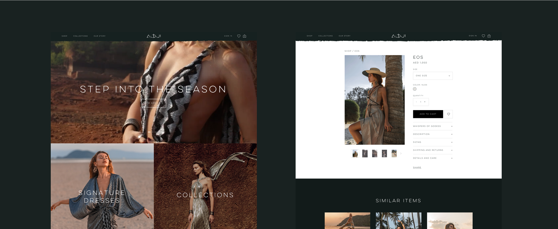Open second similar item with palm trees
Screen dimensions: 558x229
click(x=399, y=221)
